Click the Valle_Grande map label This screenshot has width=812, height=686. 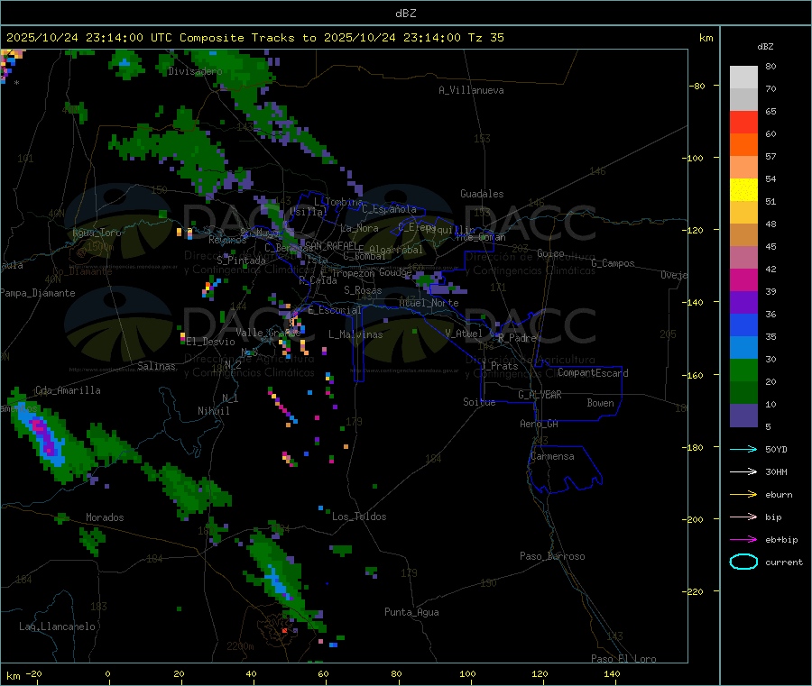pyautogui.click(x=268, y=333)
